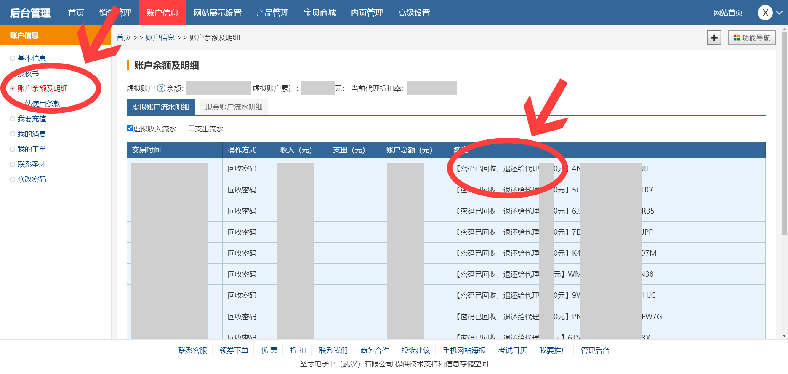Open the 产品管理 menu item
Viewport: 788px width, 374px height.
tap(272, 13)
